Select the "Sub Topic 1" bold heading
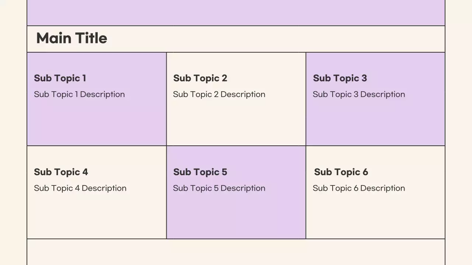This screenshot has width=472, height=265. [x=60, y=78]
